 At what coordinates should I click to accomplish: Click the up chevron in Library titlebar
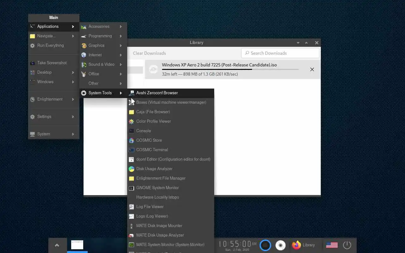click(306, 43)
